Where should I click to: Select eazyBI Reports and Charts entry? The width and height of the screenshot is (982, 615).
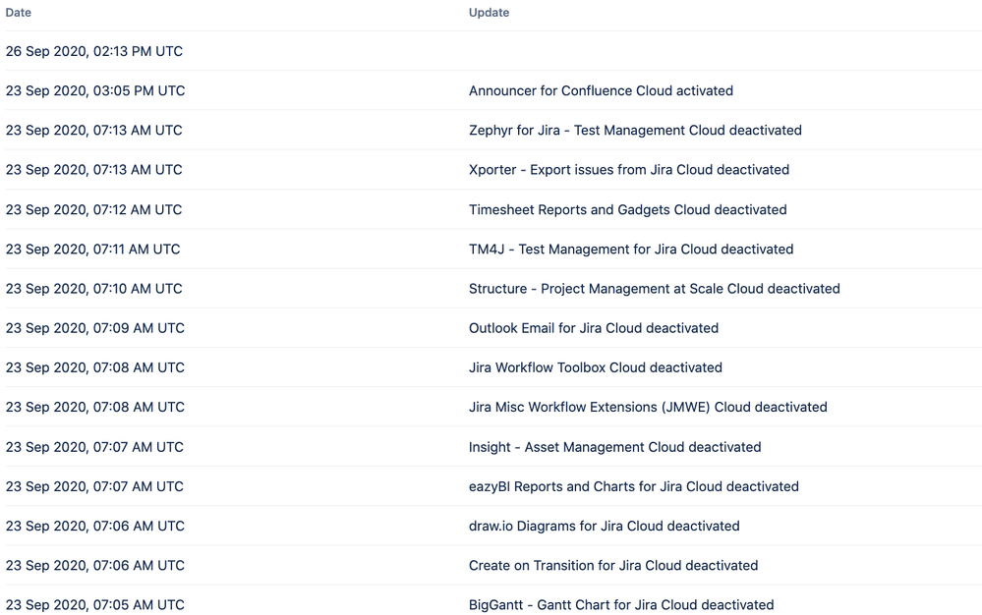point(634,486)
